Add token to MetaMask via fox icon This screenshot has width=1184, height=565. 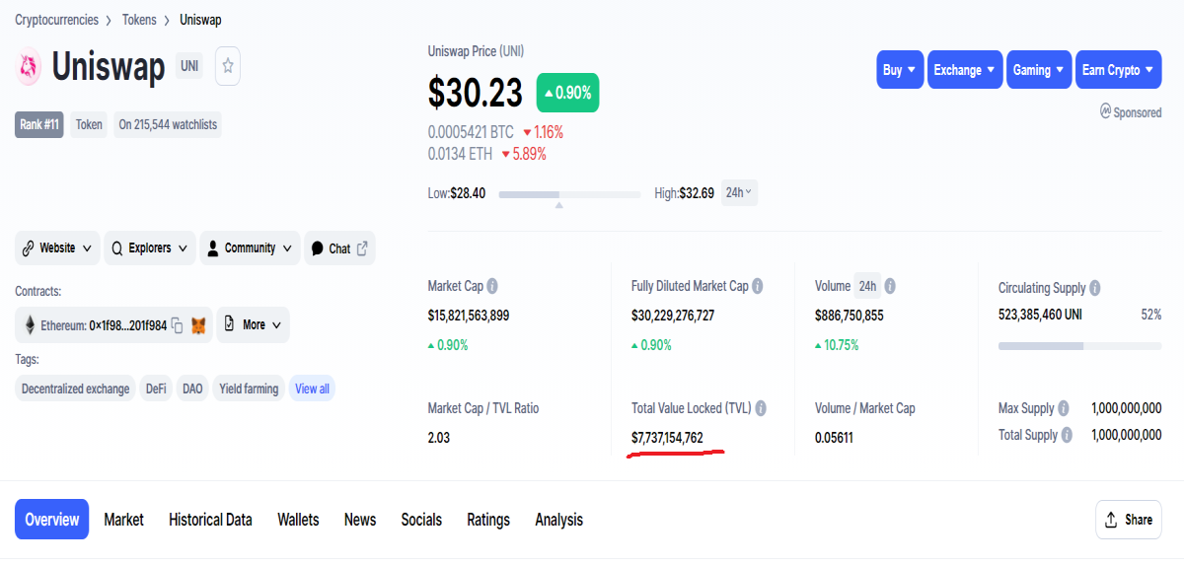pyautogui.click(x=198, y=324)
